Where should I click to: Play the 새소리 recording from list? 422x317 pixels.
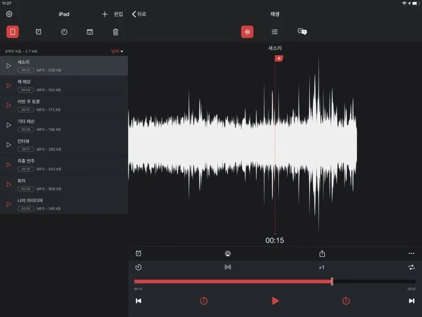point(9,66)
